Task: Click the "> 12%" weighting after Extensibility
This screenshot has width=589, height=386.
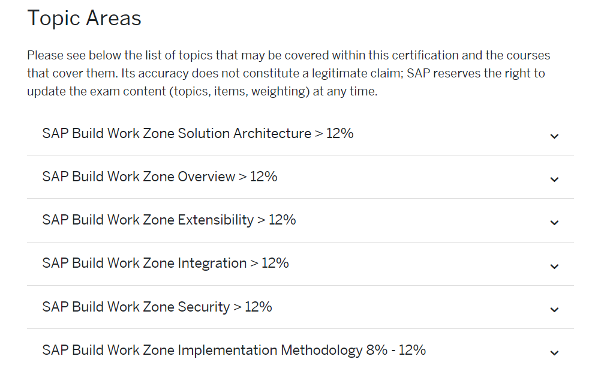Action: (x=277, y=220)
